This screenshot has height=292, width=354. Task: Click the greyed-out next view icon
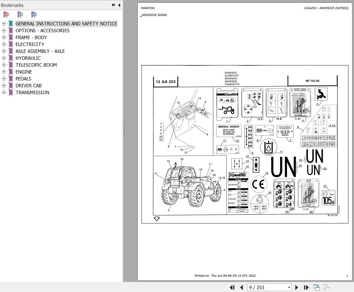(326, 288)
